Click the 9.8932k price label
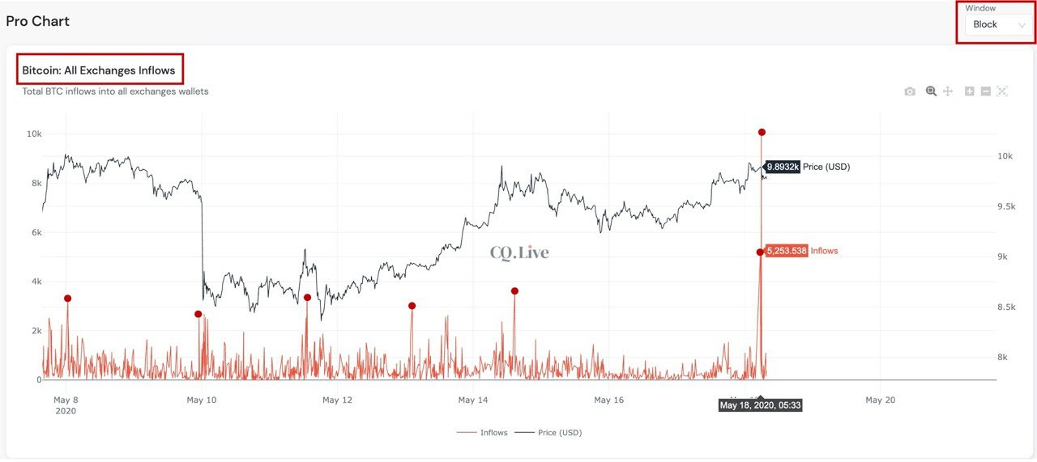The width and height of the screenshot is (1037, 462). pyautogui.click(x=783, y=167)
